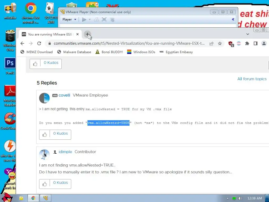
Task: Click the padlock site info icon
Action: [x=50, y=43]
